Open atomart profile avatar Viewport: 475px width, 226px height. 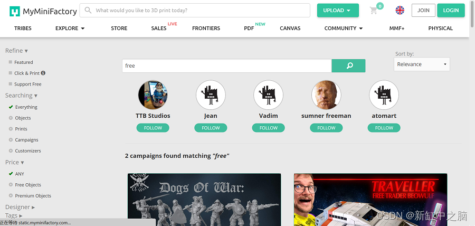[384, 95]
